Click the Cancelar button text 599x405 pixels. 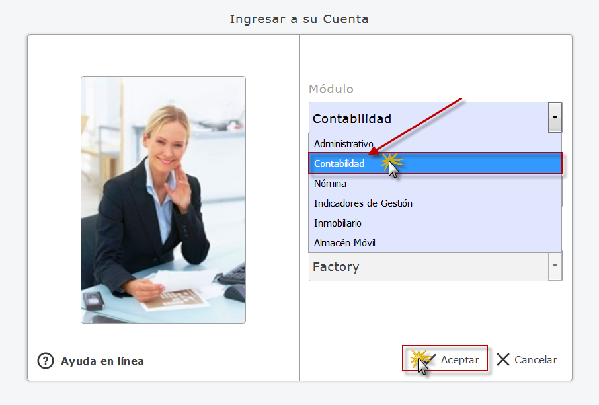click(x=536, y=359)
